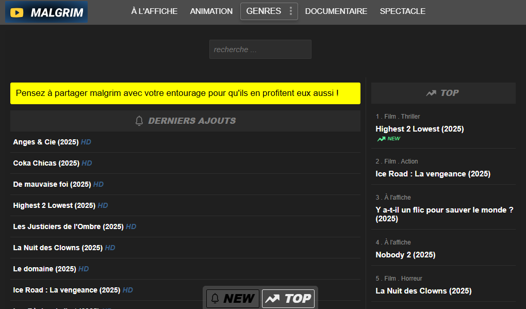The height and width of the screenshot is (309, 526).
Task: Switch to the NEW floating tab
Action: pyautogui.click(x=233, y=298)
